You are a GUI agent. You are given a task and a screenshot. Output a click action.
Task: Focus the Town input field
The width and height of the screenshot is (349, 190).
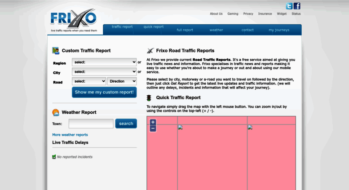(91, 124)
